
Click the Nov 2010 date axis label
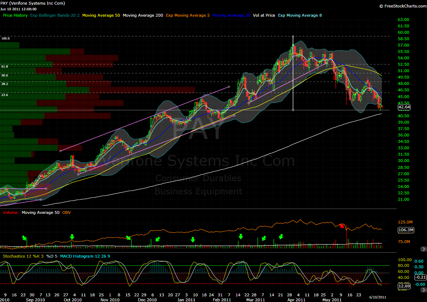tap(110, 300)
